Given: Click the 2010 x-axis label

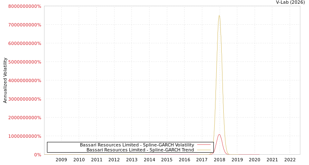Looking at the screenshot, I should (79, 160).
